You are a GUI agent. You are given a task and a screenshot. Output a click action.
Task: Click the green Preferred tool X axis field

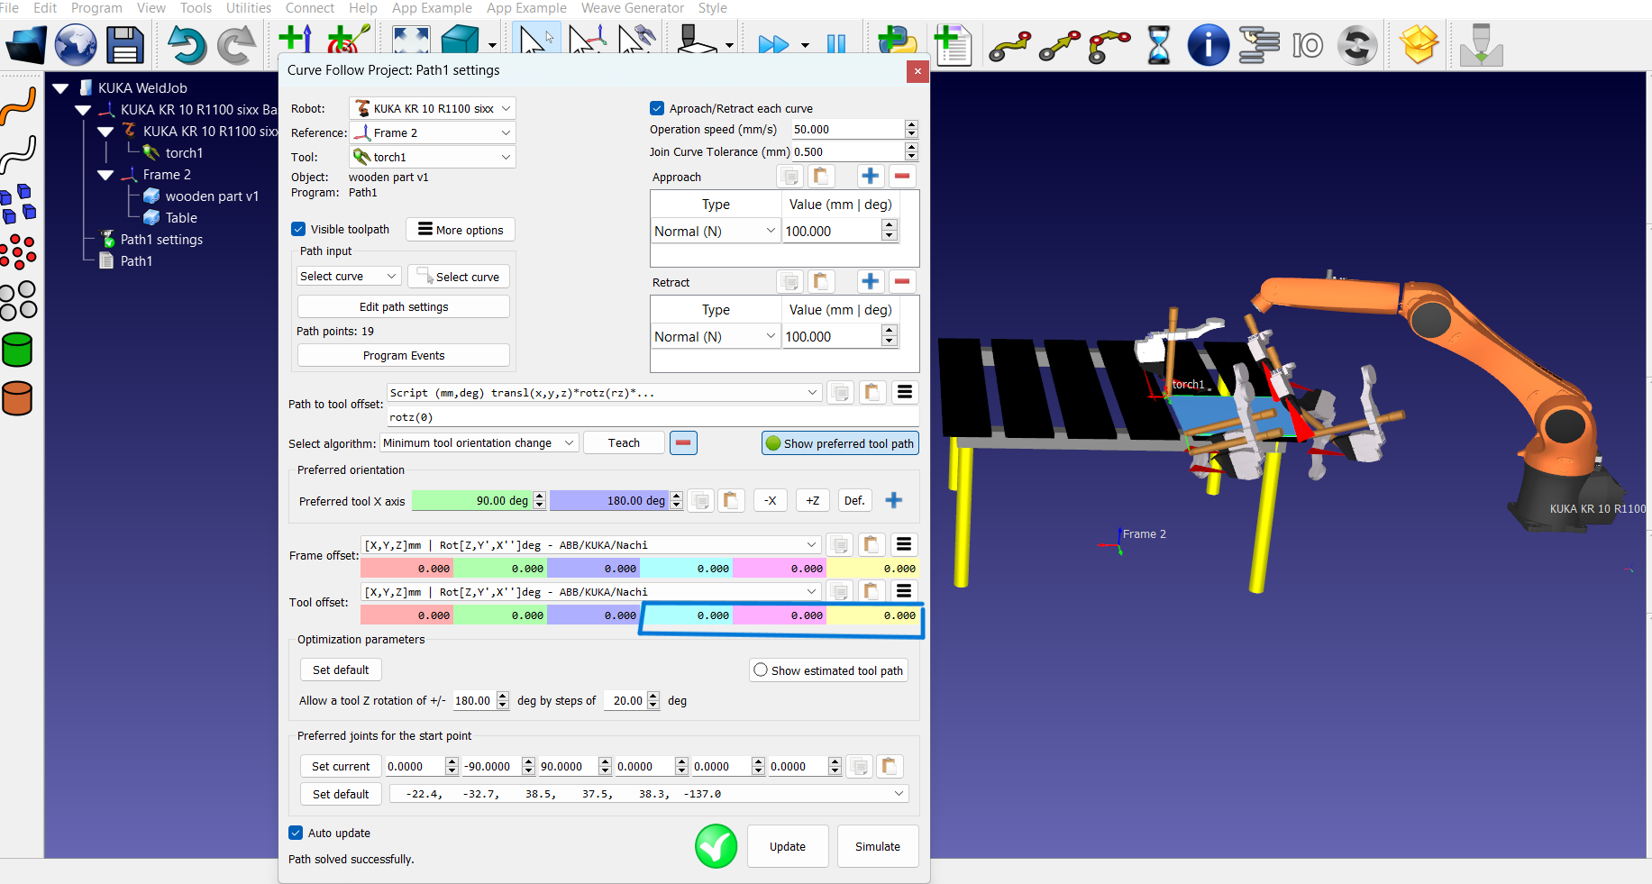(472, 501)
